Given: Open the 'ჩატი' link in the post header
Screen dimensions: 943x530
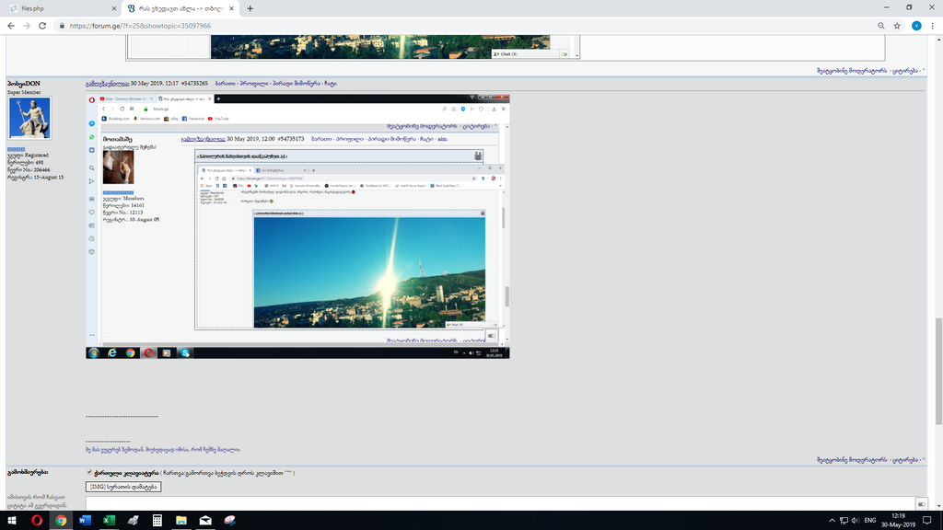Looking at the screenshot, I should click(x=331, y=84).
